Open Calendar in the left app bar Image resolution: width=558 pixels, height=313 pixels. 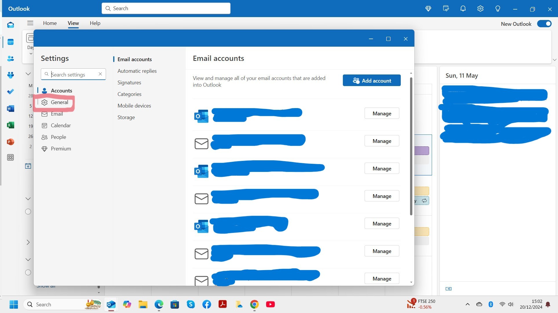pyautogui.click(x=10, y=42)
